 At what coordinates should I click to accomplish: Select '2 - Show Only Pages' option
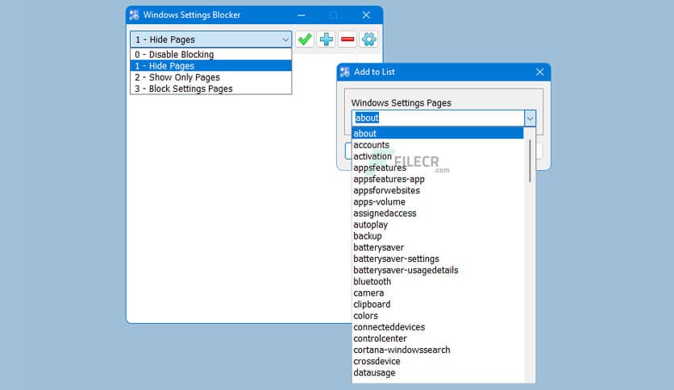[x=211, y=77]
